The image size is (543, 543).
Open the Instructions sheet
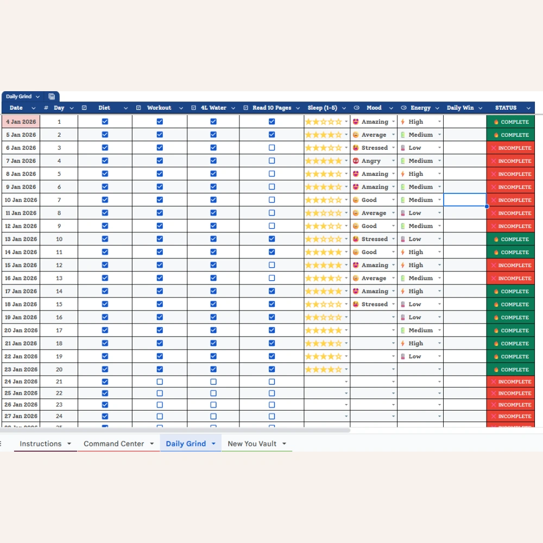coord(41,443)
